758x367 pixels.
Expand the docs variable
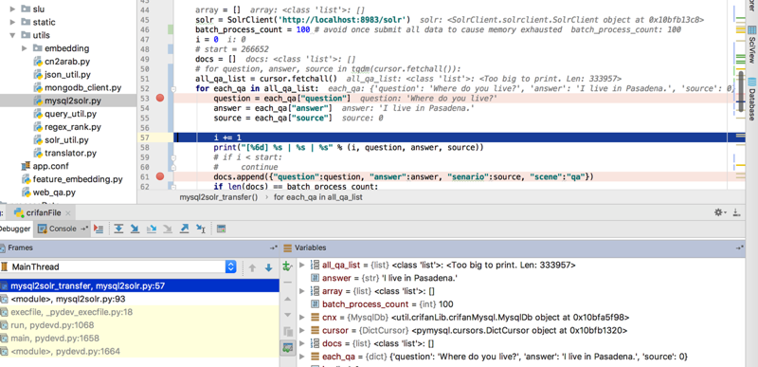coord(302,343)
